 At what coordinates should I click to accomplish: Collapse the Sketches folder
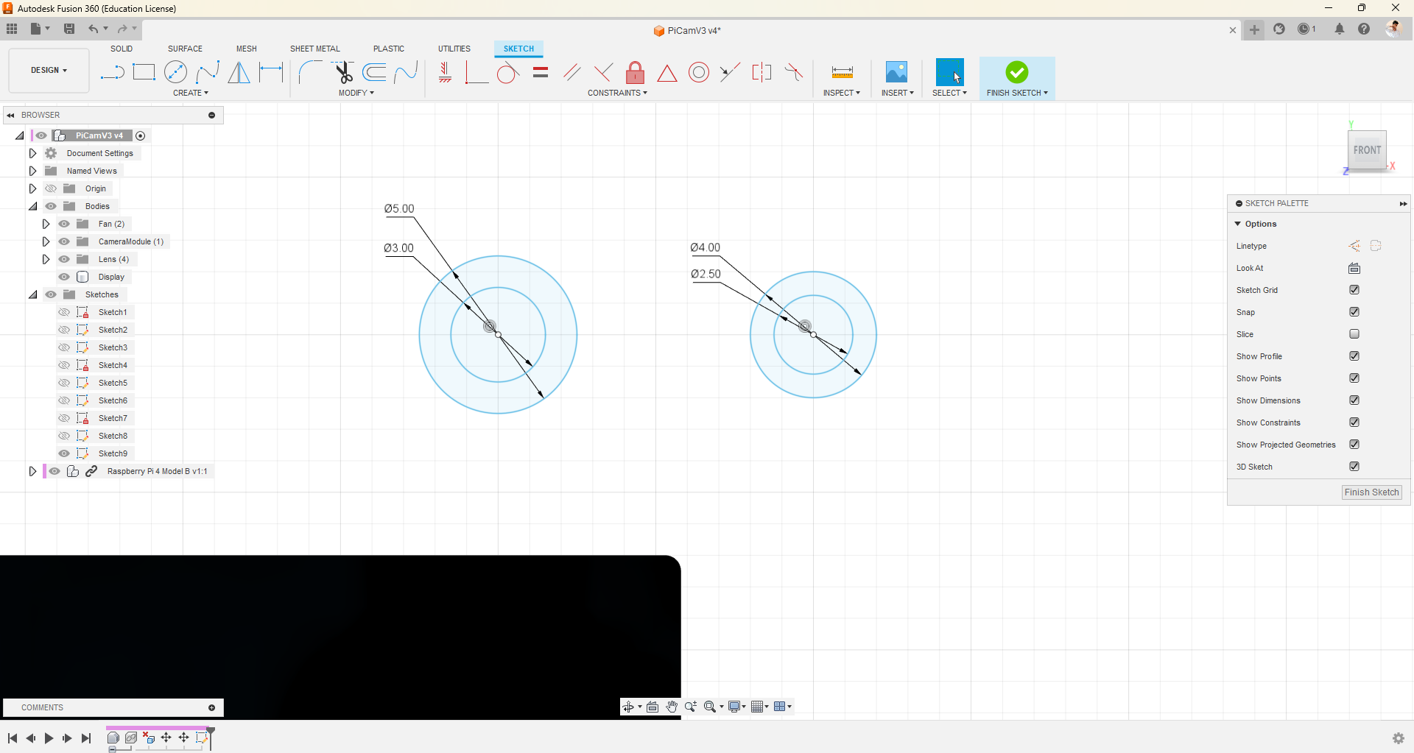coord(32,294)
